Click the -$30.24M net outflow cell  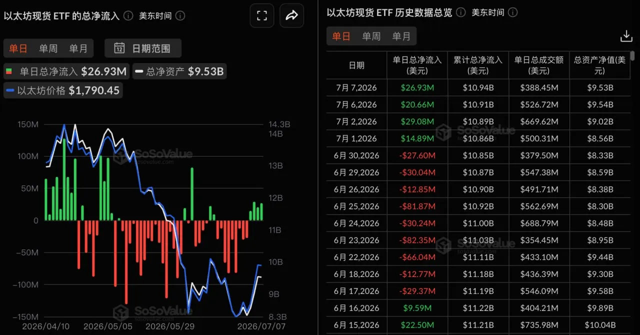pyautogui.click(x=417, y=223)
